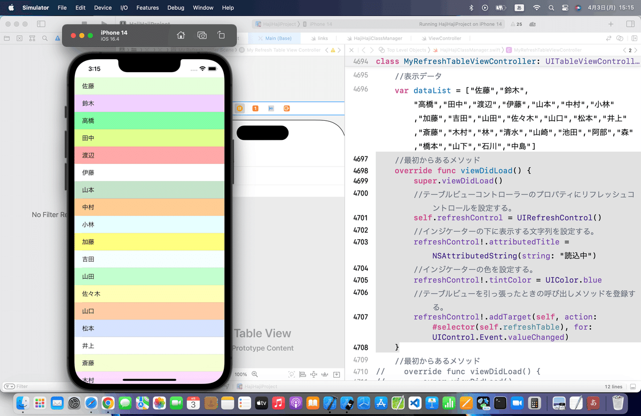Click code line number 4705
The height and width of the screenshot is (416, 641).
pos(361,280)
